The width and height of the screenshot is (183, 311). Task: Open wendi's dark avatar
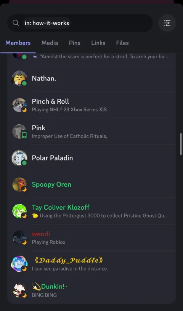[19, 237]
